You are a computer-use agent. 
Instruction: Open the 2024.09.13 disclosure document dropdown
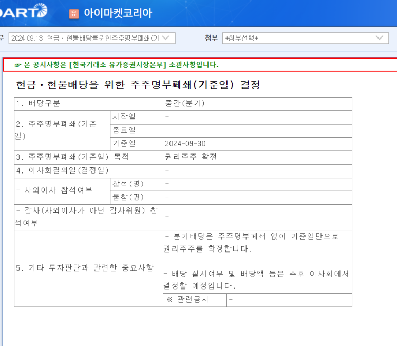tap(92, 38)
